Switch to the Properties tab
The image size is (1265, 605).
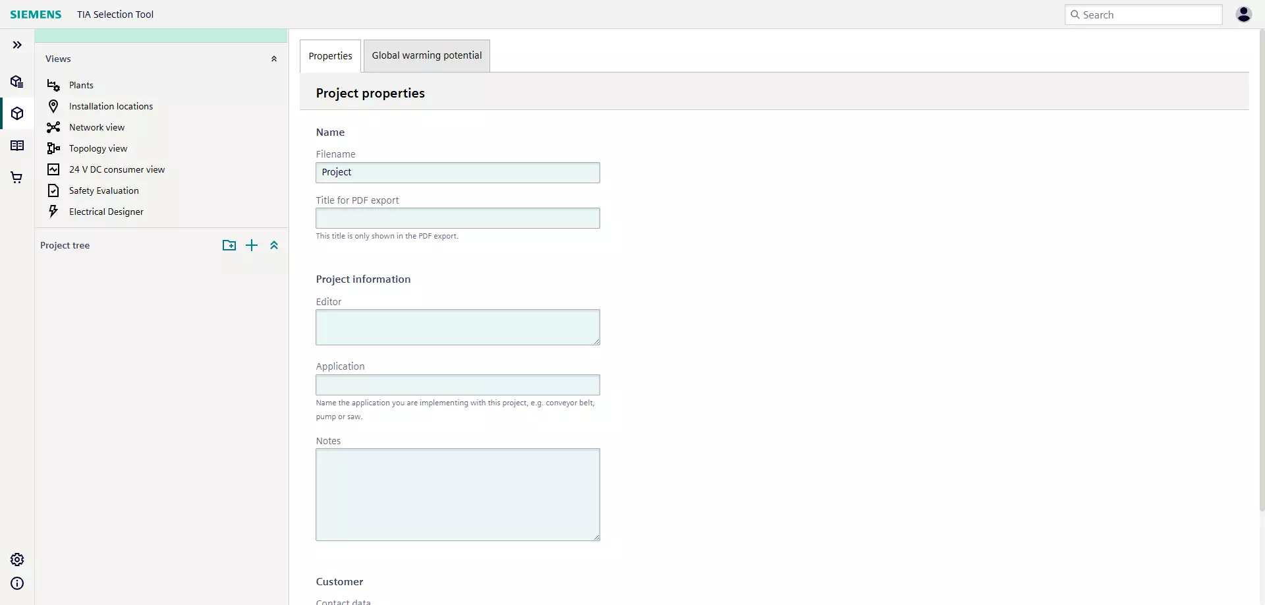click(x=330, y=56)
